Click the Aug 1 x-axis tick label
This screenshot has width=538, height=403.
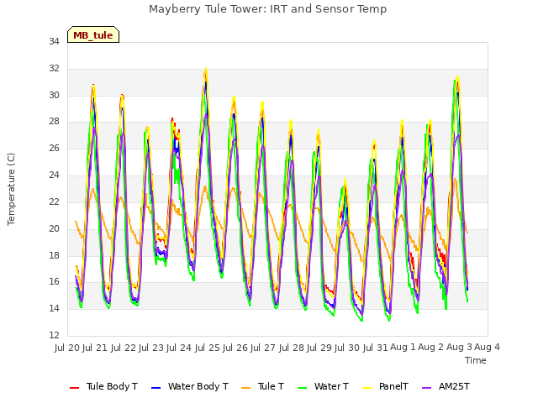403,348
